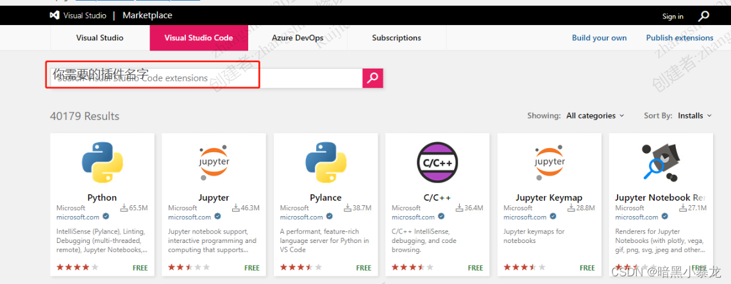Open C/C++ microsoft.com publisher link
The width and height of the screenshot is (731, 284).
click(414, 217)
